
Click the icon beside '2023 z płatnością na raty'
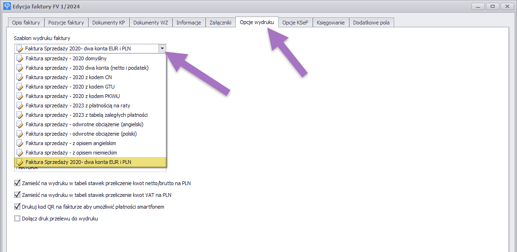[20, 106]
